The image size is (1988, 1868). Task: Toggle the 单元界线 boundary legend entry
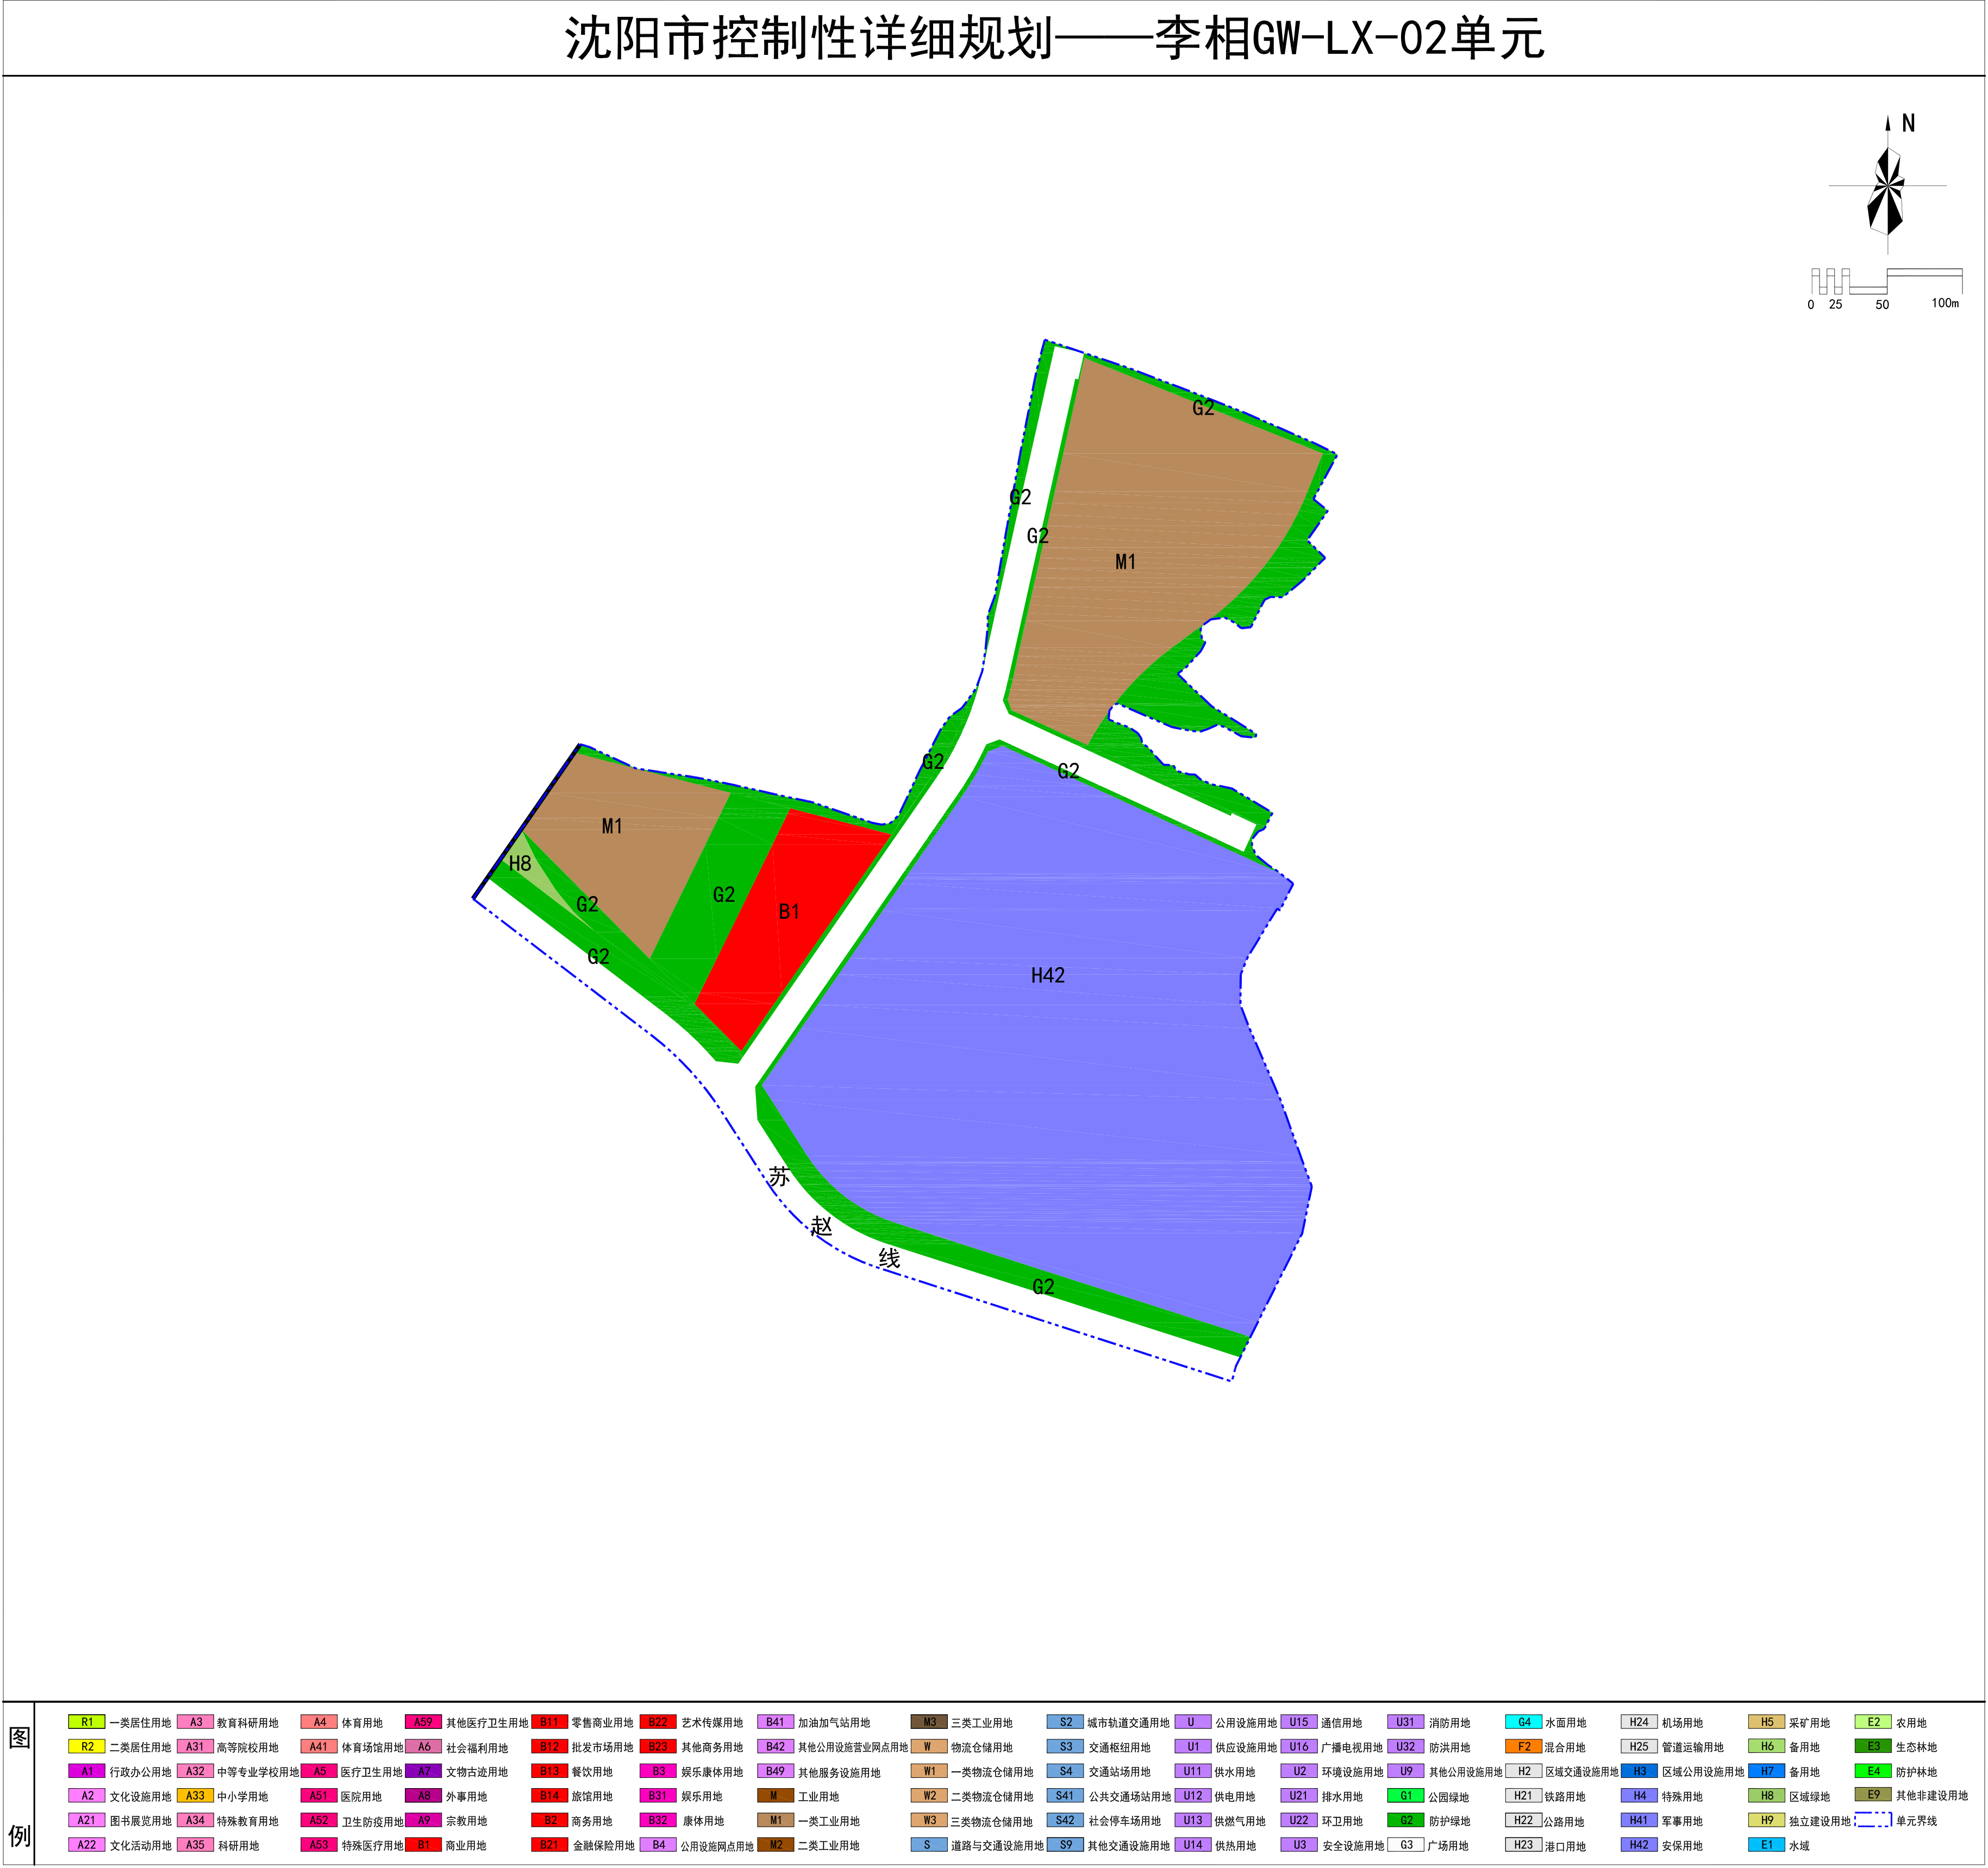click(x=1872, y=1820)
